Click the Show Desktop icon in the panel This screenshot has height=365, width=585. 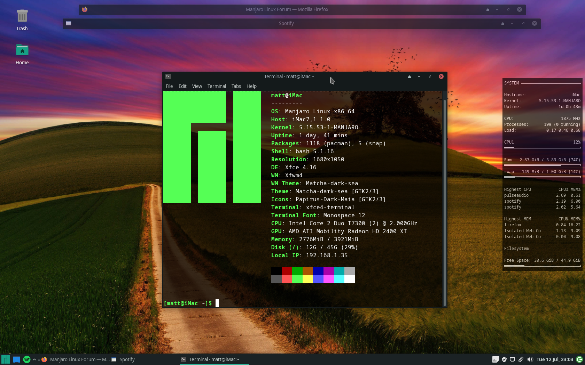point(16,359)
